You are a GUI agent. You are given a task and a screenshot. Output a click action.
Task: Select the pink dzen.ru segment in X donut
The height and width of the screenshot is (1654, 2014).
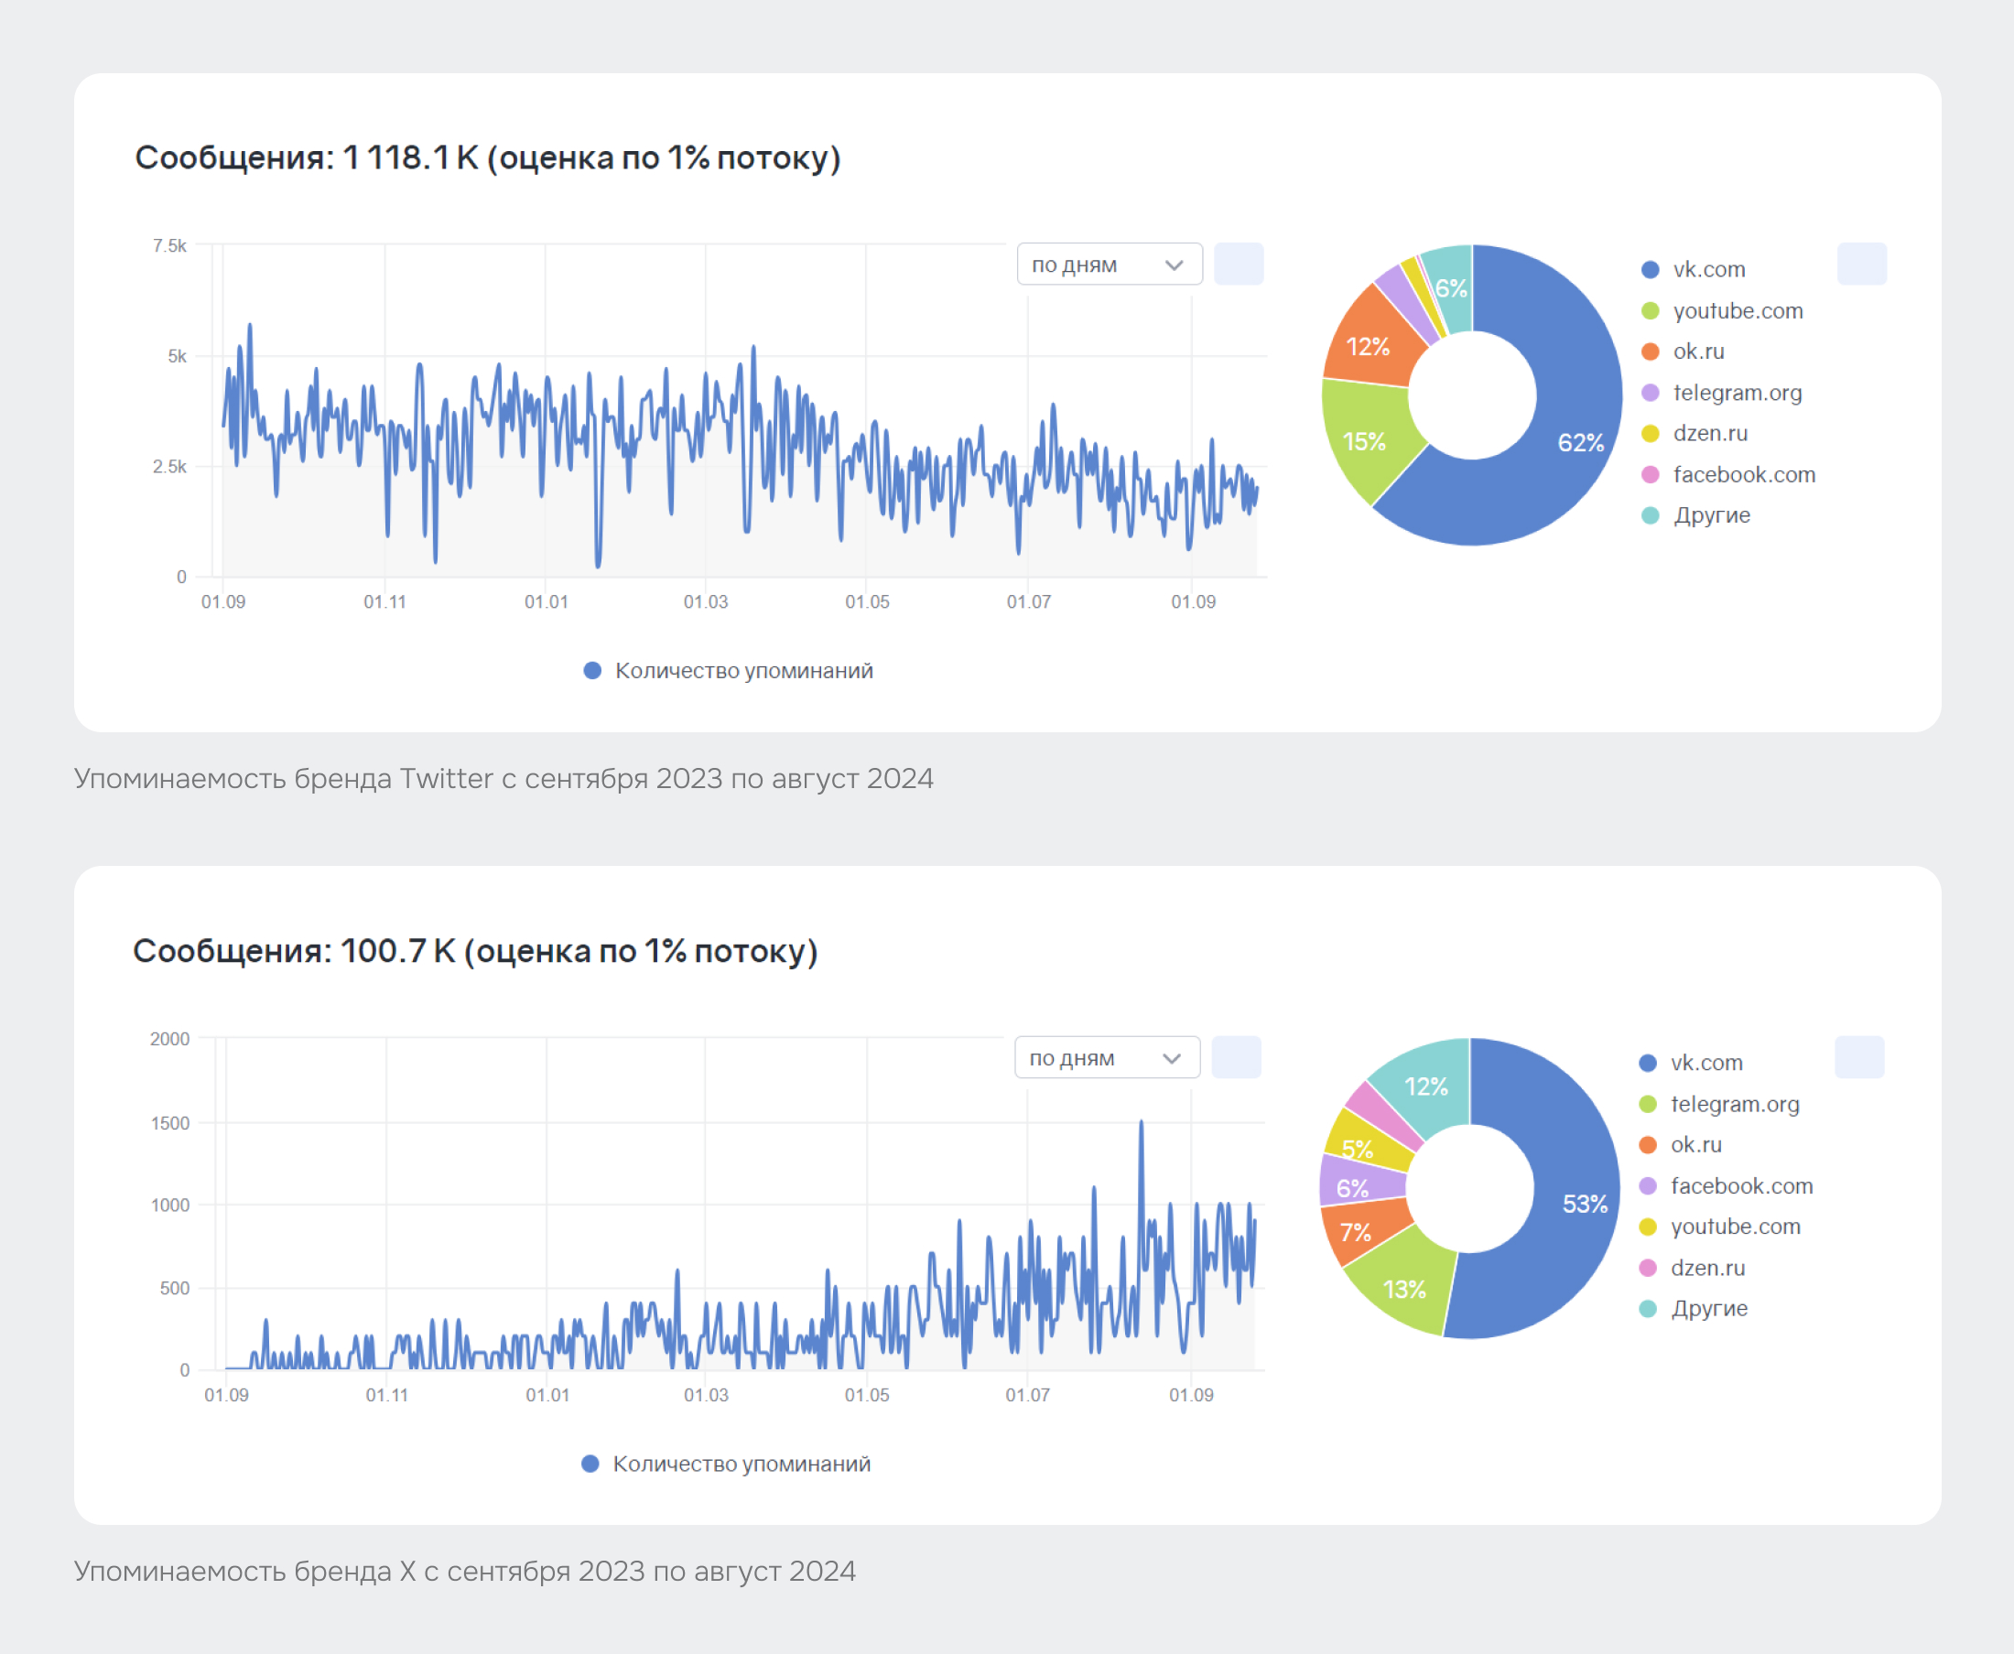click(x=1380, y=1113)
